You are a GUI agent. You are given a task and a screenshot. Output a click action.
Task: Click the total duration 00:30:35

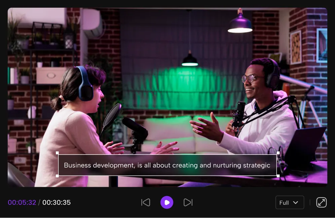pos(57,203)
